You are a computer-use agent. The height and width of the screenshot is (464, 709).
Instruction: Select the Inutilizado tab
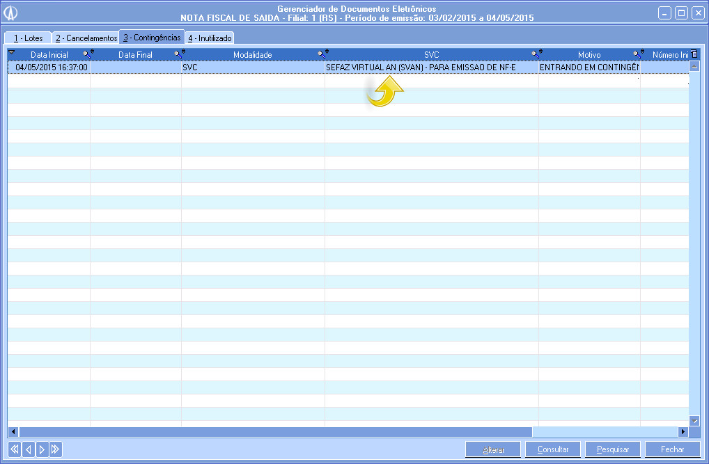[x=210, y=38]
